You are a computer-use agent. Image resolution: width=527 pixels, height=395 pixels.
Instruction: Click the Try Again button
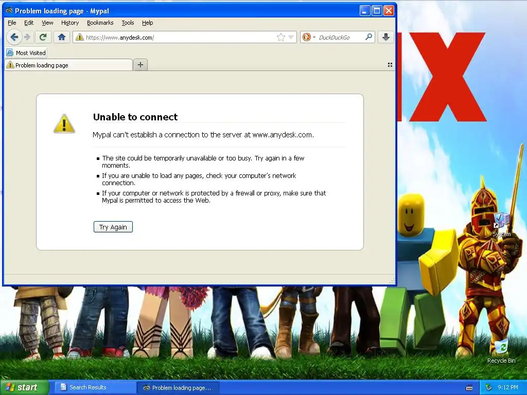pos(113,227)
